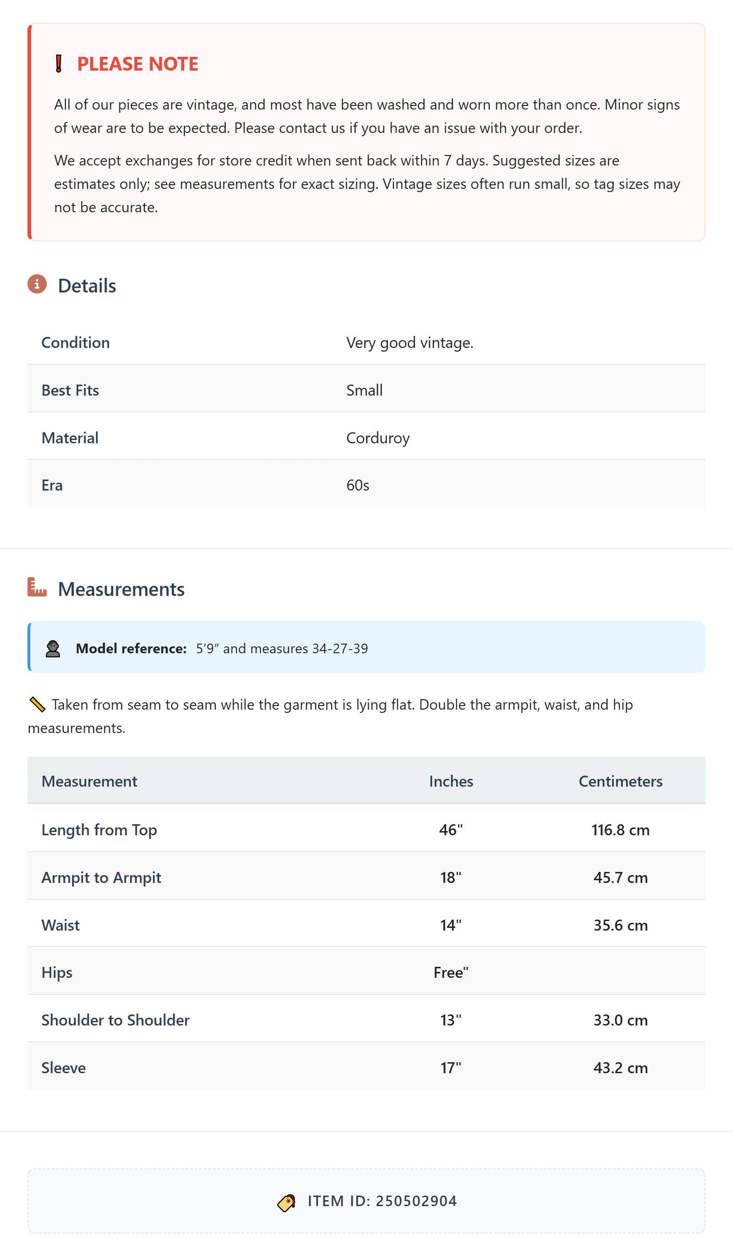Select the Corduroy material value

pos(378,438)
